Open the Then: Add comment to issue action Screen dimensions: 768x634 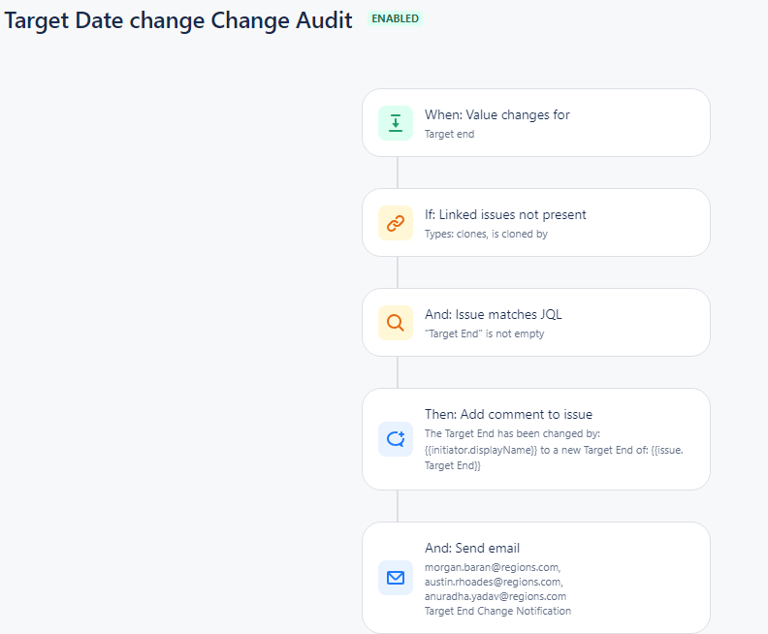pyautogui.click(x=536, y=439)
